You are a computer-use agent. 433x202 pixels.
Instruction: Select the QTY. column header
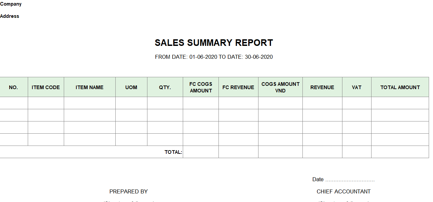pyautogui.click(x=165, y=87)
